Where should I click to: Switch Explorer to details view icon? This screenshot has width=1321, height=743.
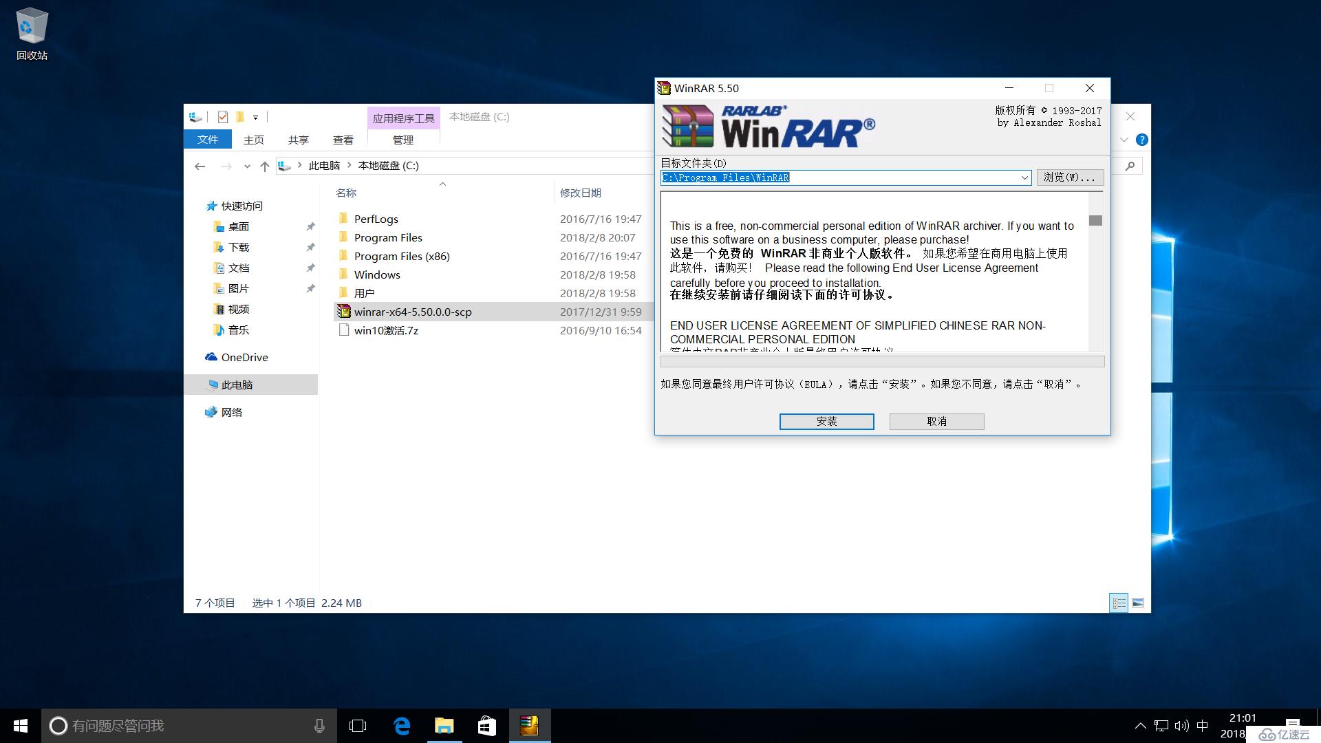click(1119, 603)
